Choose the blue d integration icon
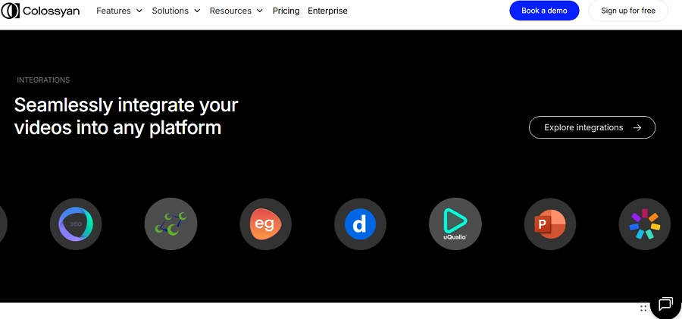Image resolution: width=682 pixels, height=319 pixels. [x=360, y=224]
